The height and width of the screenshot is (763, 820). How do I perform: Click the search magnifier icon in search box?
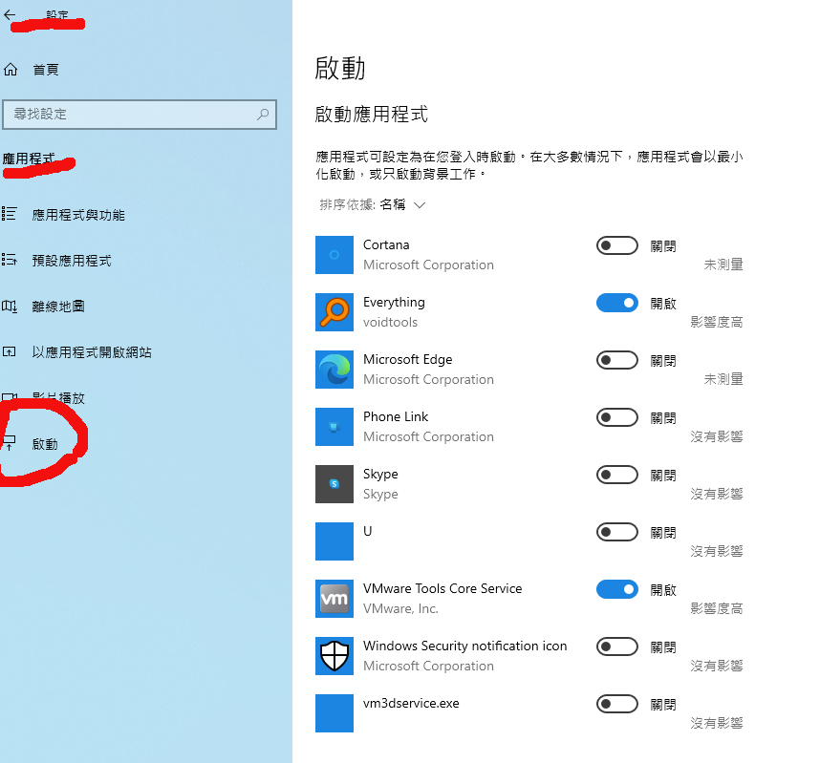click(x=263, y=114)
